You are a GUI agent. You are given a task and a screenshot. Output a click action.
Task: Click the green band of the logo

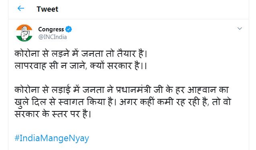tap(24, 39)
